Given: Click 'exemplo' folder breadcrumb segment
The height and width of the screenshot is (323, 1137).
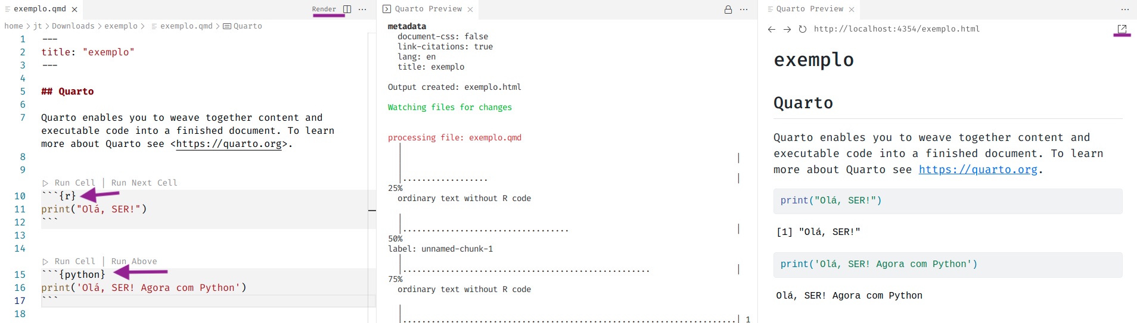Looking at the screenshot, I should 121,26.
